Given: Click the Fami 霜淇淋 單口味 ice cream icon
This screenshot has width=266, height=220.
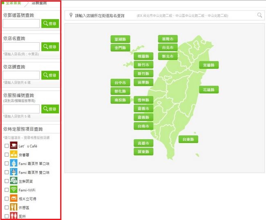Looking at the screenshot, I should click(14, 163).
